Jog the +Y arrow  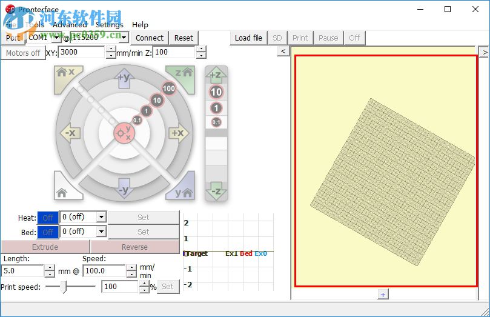pos(124,78)
